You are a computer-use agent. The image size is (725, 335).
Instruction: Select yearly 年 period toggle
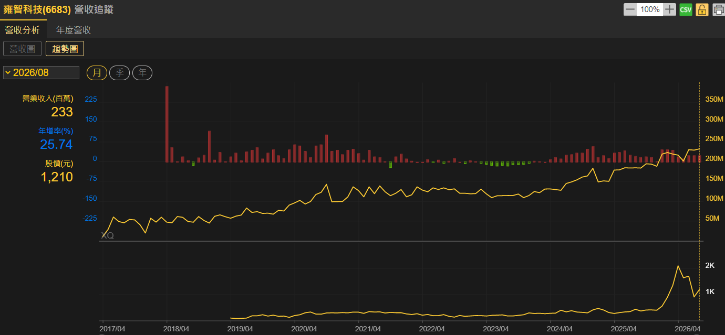pos(142,73)
